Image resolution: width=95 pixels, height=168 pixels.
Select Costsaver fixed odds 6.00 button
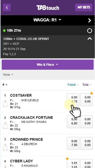(73, 100)
